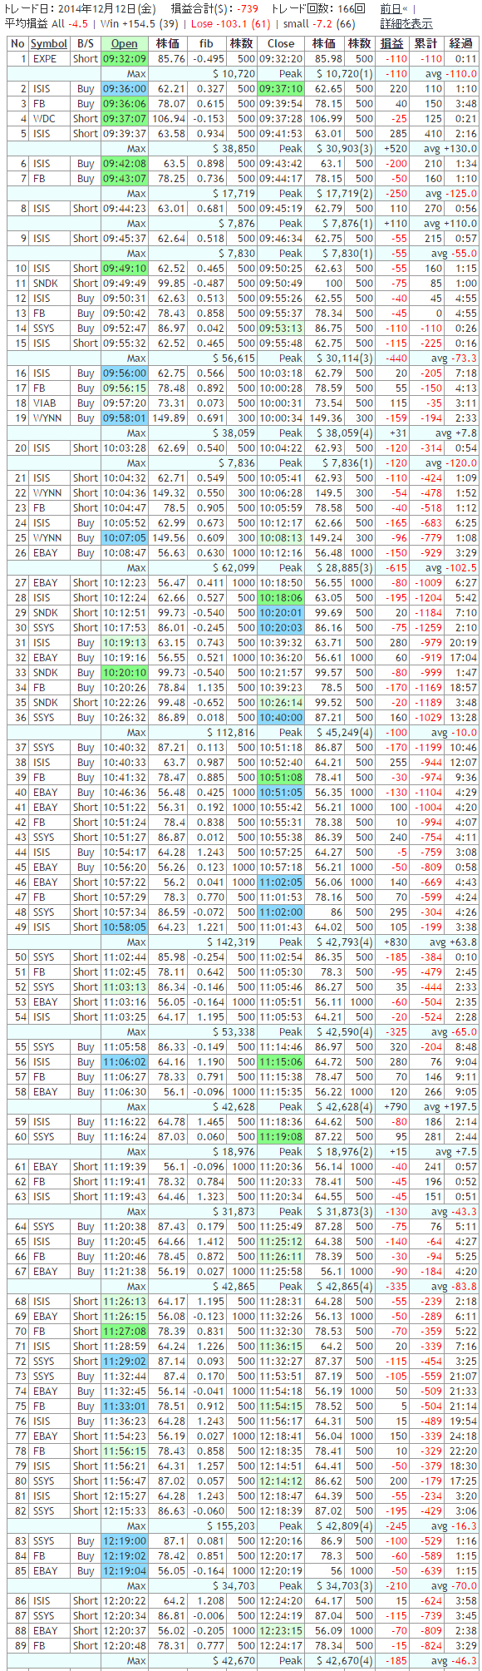Click the No column header

coord(18,44)
